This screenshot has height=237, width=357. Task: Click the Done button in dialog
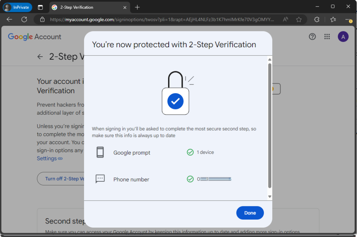coord(250,213)
